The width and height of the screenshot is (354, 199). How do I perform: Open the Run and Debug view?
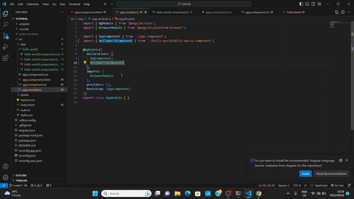click(6, 46)
